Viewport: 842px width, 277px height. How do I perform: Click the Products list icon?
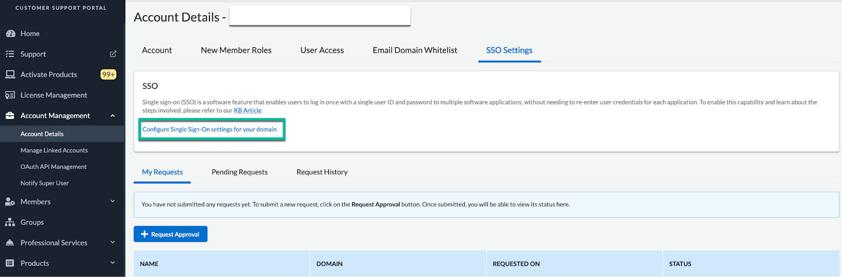pos(10,263)
